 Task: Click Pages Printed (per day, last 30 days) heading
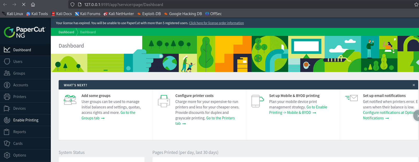click(185, 152)
